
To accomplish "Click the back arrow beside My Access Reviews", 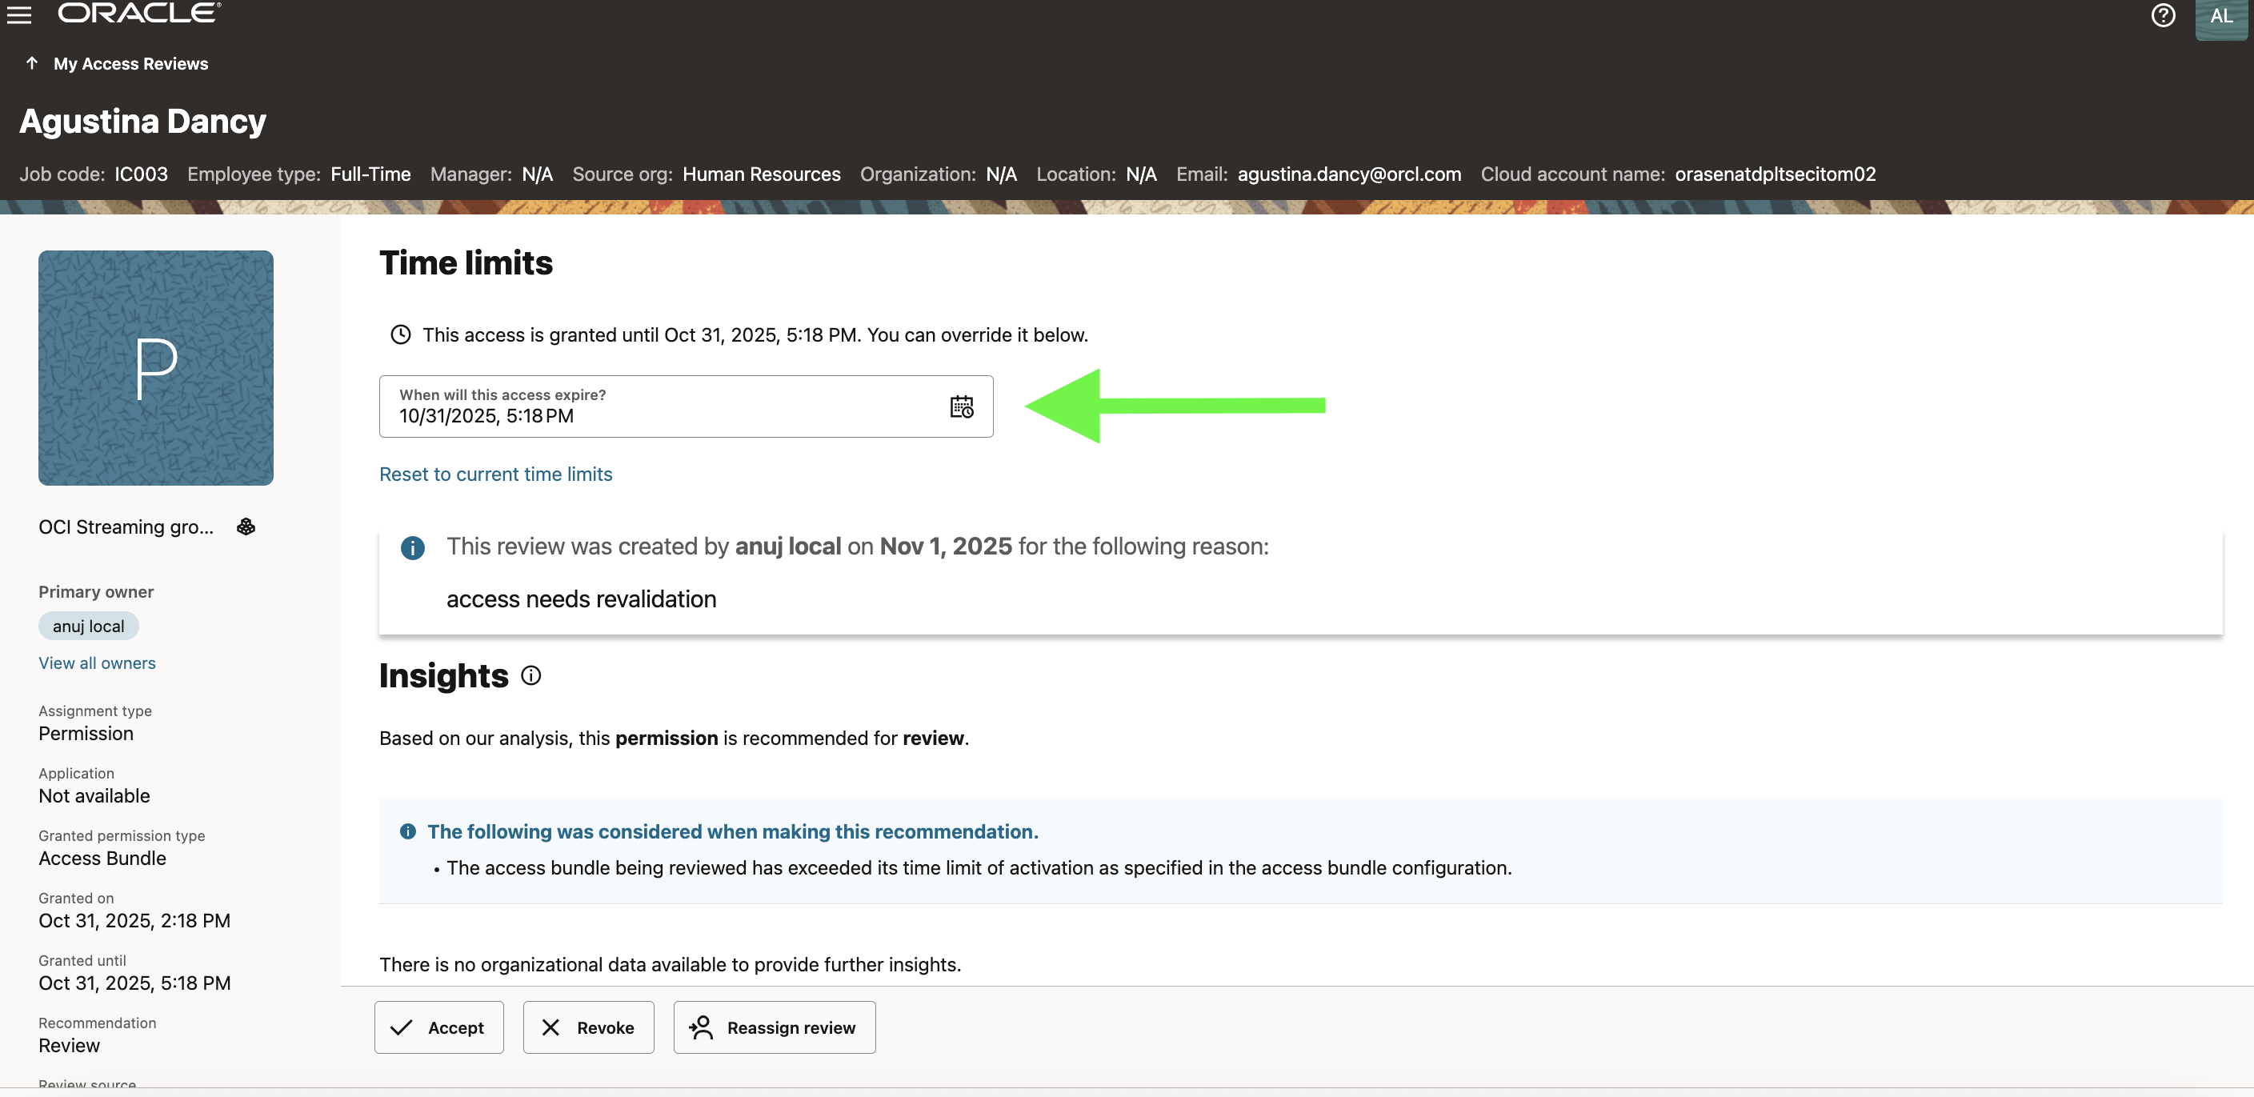I will click(32, 63).
